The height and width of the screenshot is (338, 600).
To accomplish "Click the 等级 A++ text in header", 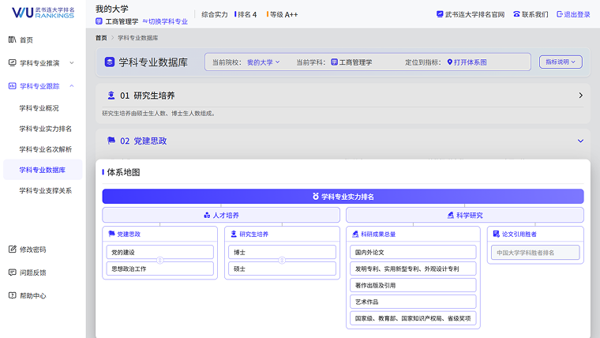I will [x=283, y=14].
